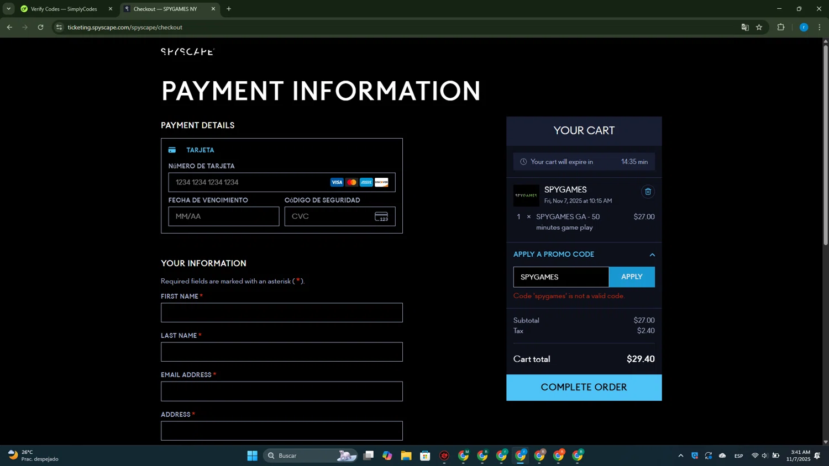Click the CVC card hint icon
829x466 pixels.
point(381,216)
